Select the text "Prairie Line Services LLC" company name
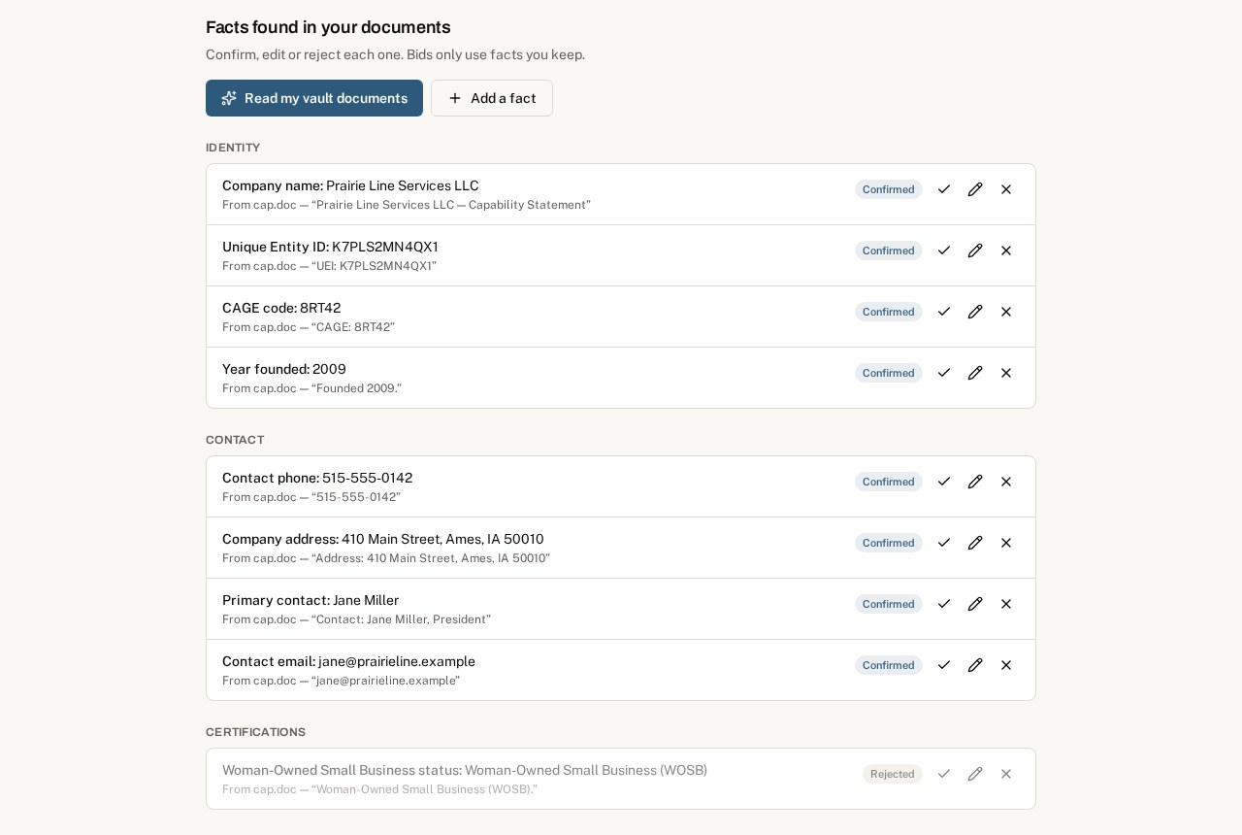Image resolution: width=1242 pixels, height=835 pixels. tap(403, 185)
